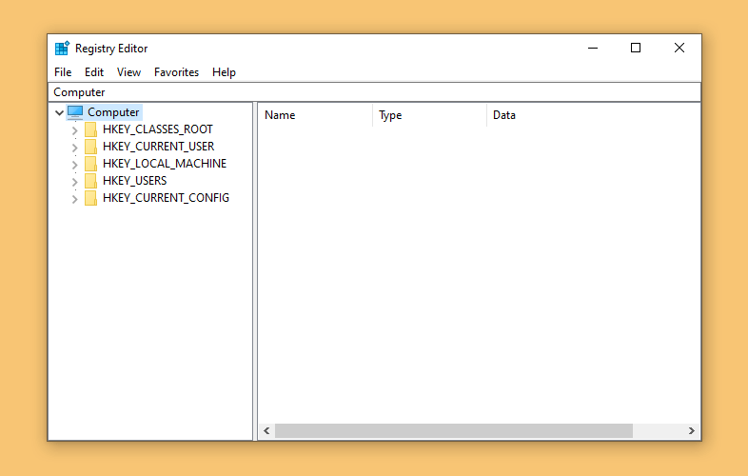Click the HKEY_LOCAL_MACHINE folder icon
748x476 pixels.
click(x=90, y=164)
